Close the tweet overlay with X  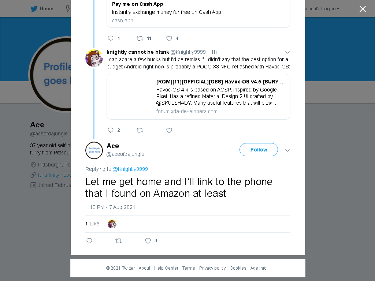tap(363, 9)
